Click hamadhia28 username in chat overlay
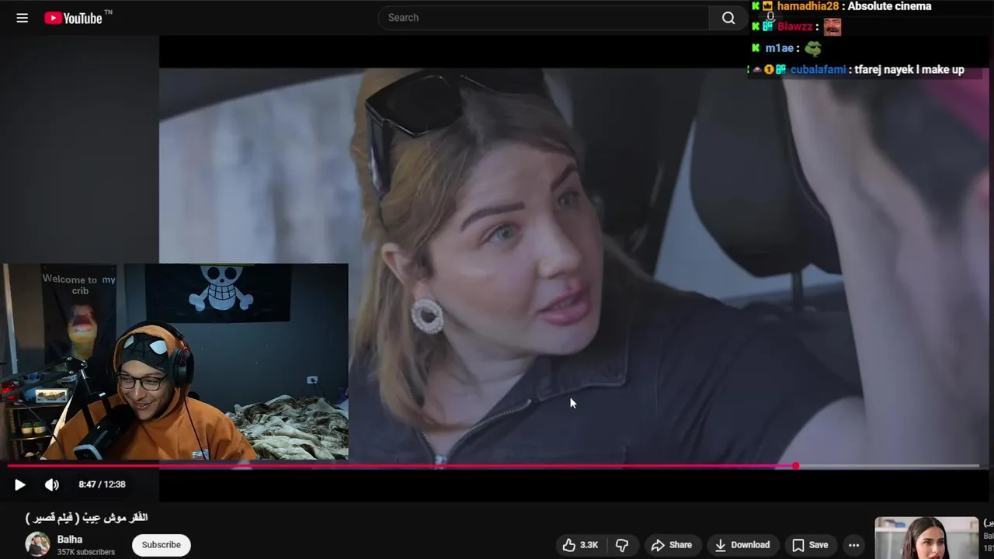 pos(808,6)
